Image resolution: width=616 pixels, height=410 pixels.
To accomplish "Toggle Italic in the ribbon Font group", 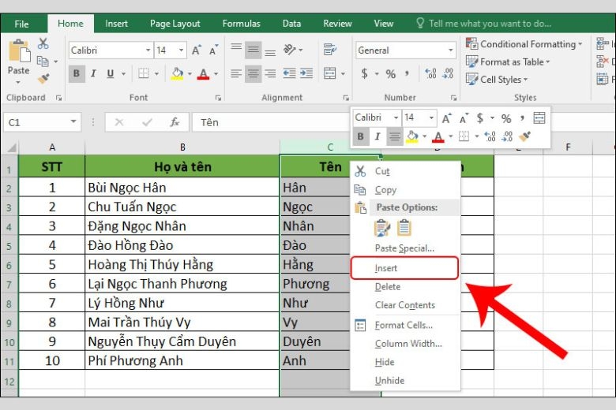I will [93, 73].
